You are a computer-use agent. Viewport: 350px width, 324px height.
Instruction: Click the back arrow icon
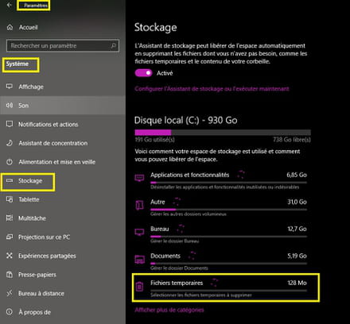[x=10, y=5]
